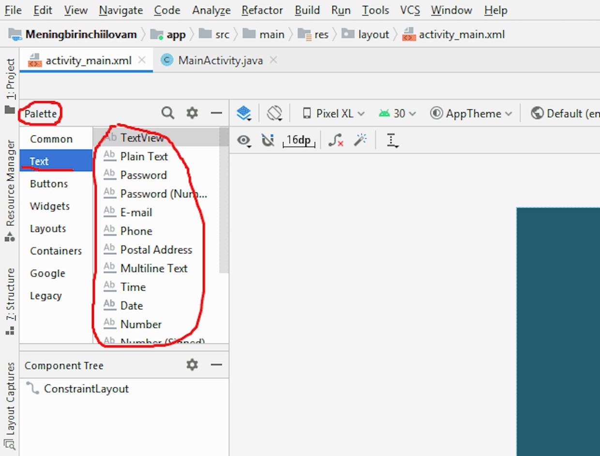Open the Refactor menu
The width and height of the screenshot is (600, 456).
(263, 10)
